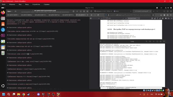
Task: Open Terminal from the Ubuntu dock
Action: (3, 35)
